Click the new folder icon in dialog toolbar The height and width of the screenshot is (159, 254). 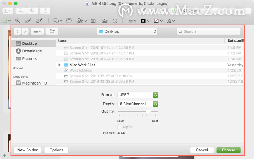(x=52, y=31)
